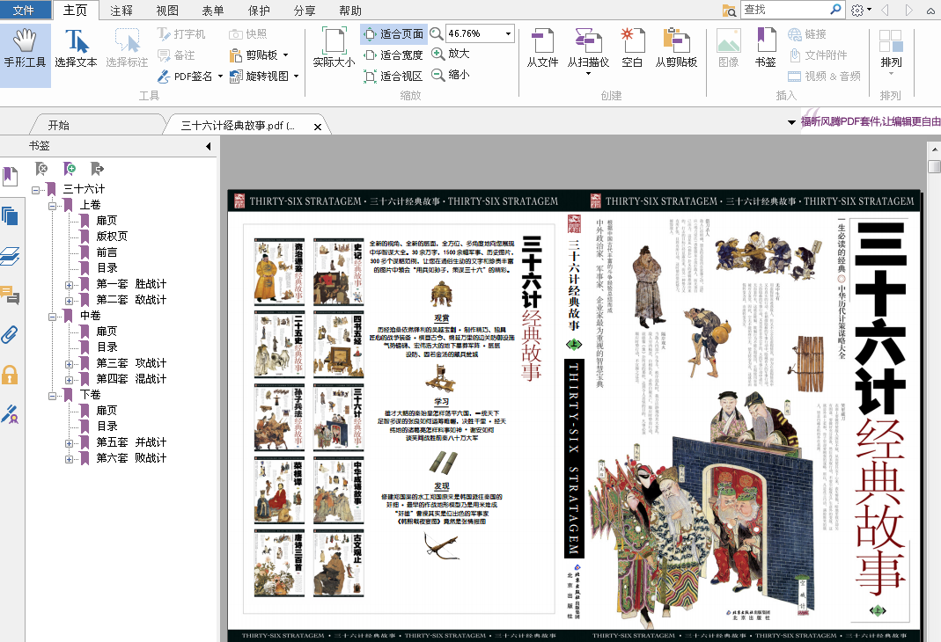Take a Snapshot (快照)

248,34
